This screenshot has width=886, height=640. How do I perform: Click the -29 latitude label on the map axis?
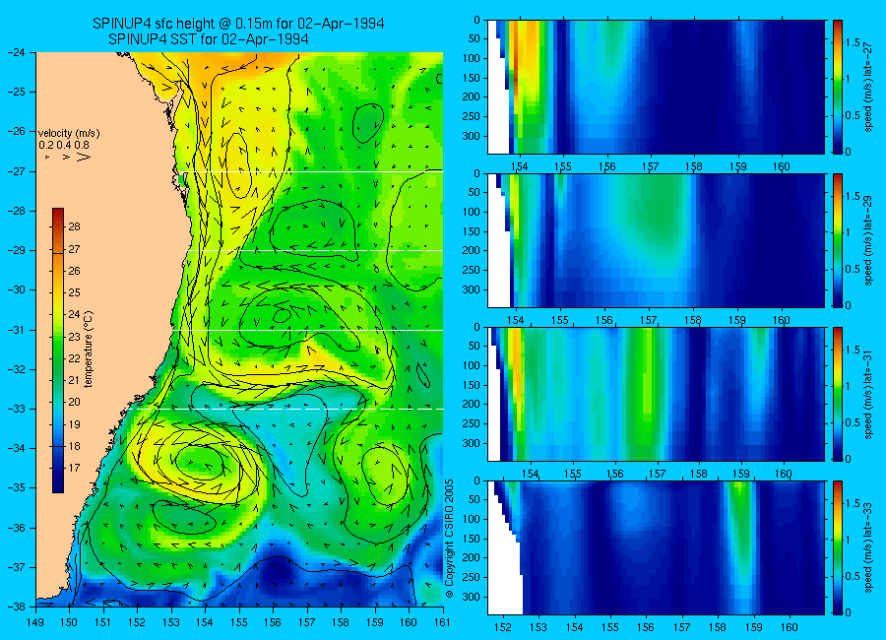[17, 250]
